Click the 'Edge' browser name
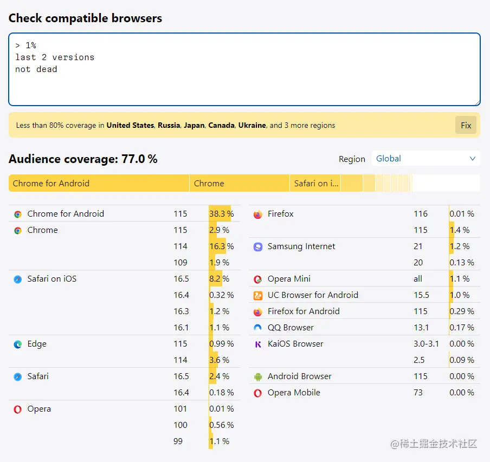490x462 pixels. 37,344
